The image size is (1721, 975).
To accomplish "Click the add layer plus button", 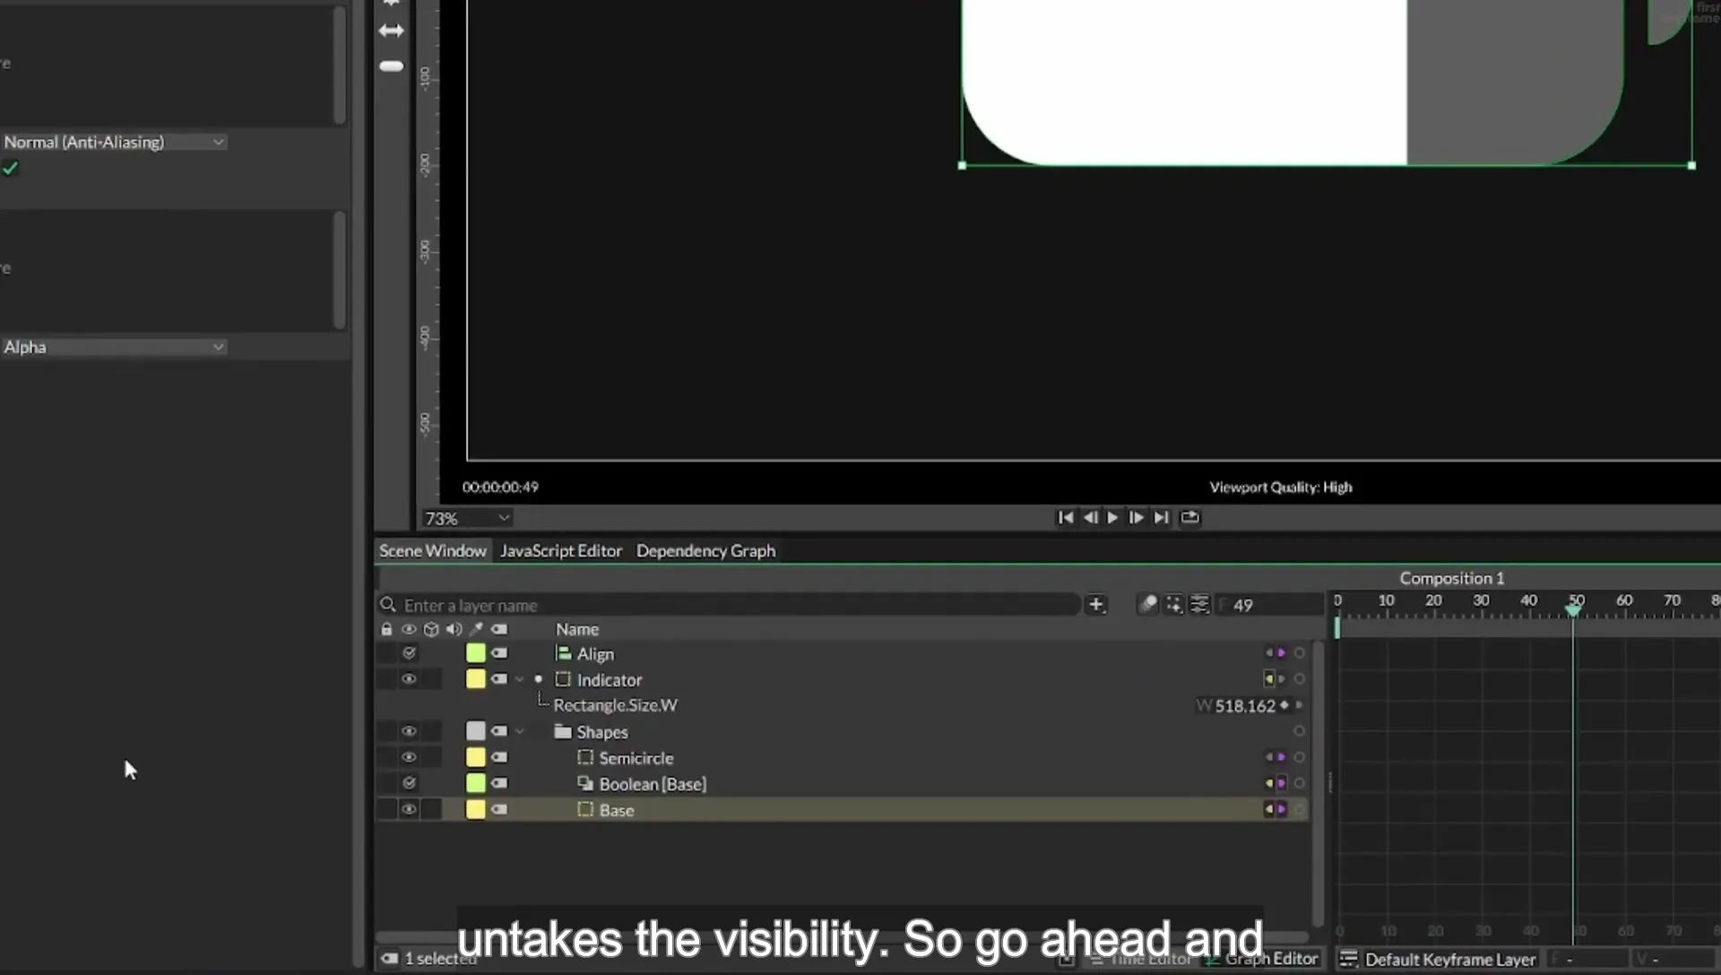I will click(1095, 605).
